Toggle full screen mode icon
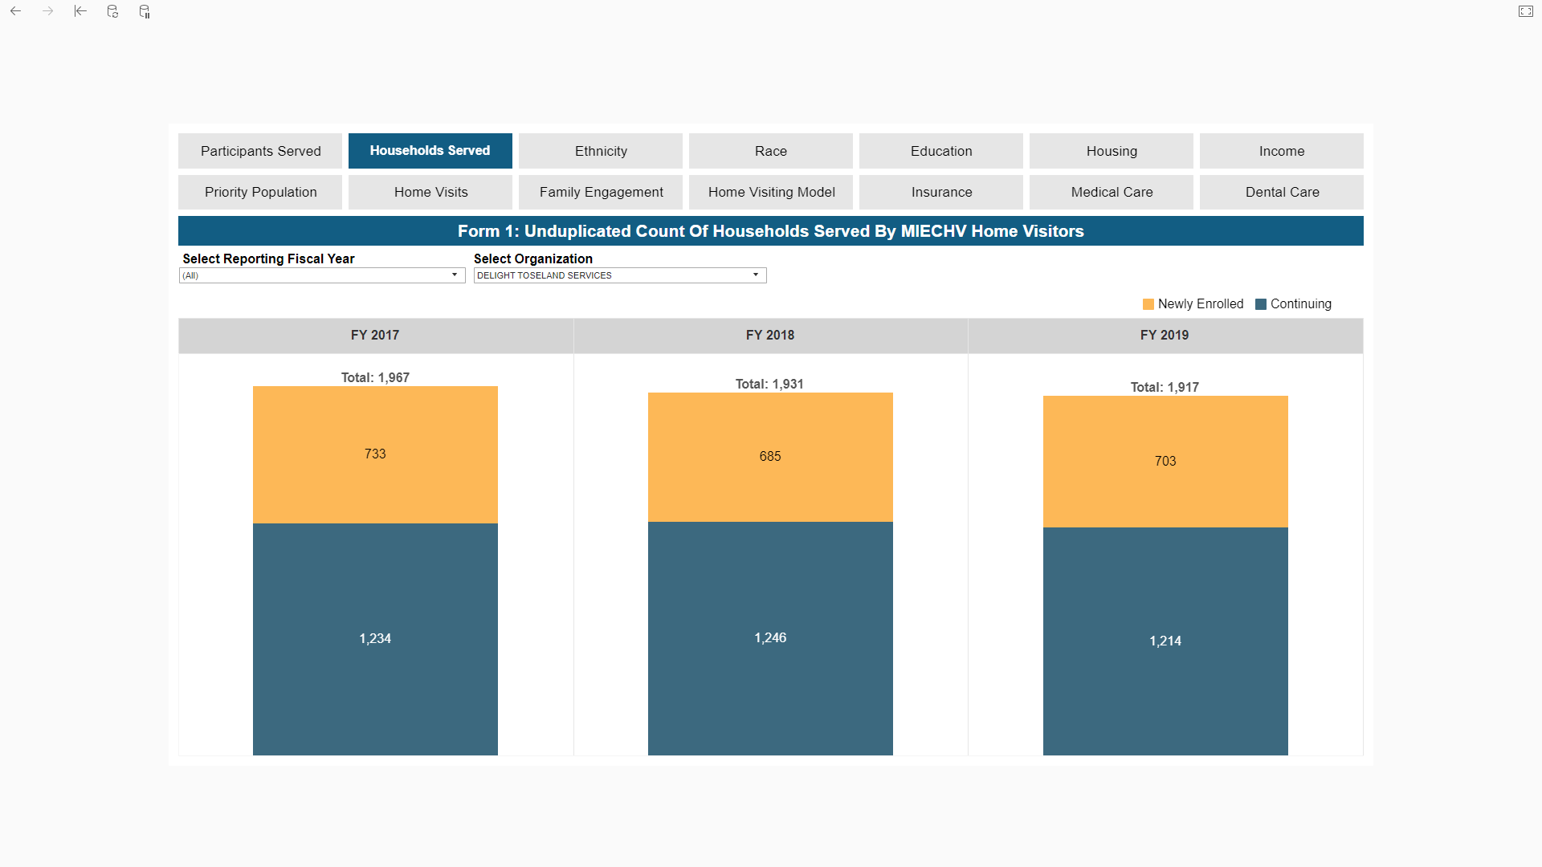1542x867 pixels. coord(1526,11)
